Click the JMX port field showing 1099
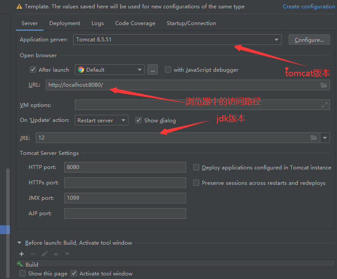Viewport: 337px width, 279px height. pyautogui.click(x=125, y=198)
